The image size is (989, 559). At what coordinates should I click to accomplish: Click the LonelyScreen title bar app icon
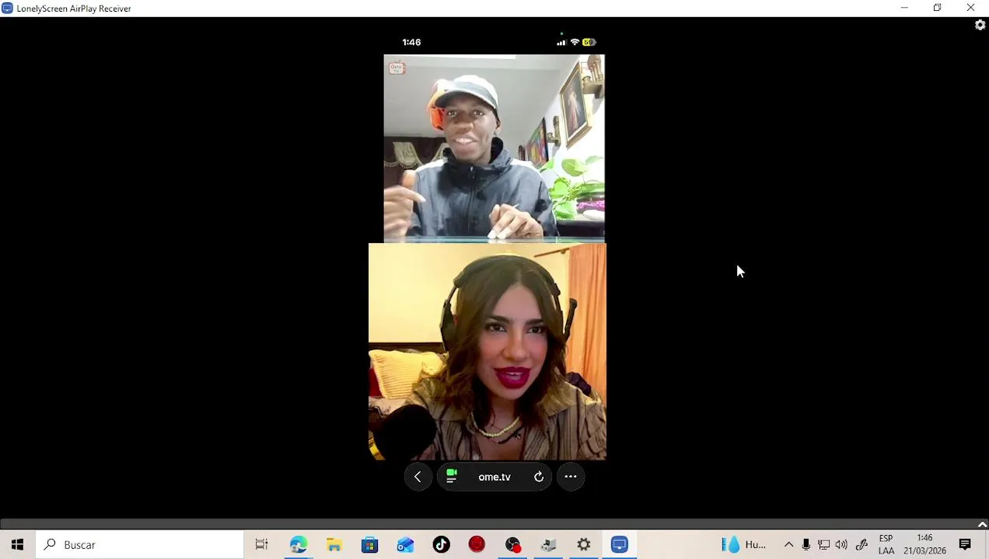coord(7,9)
